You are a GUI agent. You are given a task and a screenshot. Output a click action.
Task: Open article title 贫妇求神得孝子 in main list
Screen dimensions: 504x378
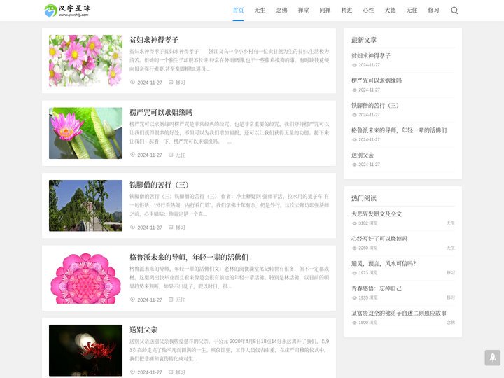coord(153,40)
